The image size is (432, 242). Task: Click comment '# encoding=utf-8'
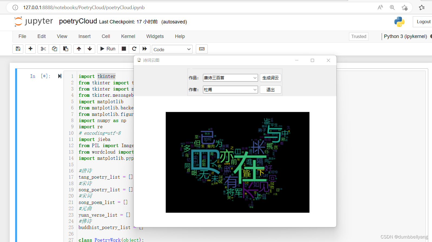pos(100,133)
